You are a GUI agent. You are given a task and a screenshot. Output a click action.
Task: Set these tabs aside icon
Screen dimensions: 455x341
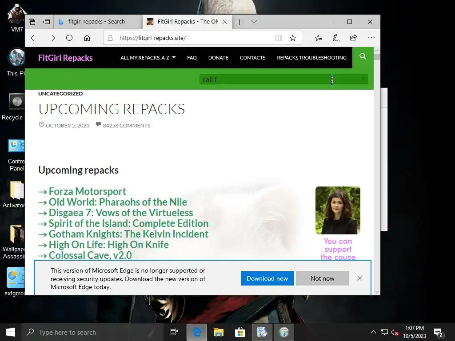[x=46, y=22]
